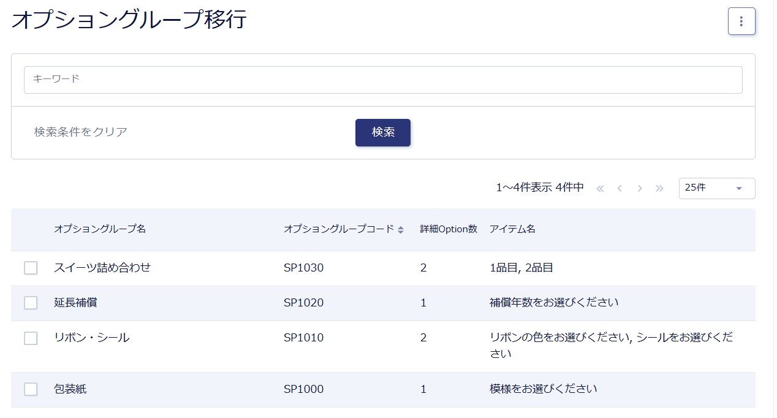Screen dimensions: 777x418
Task: Click 検索条件をクリア to reset filters
Action: coord(81,132)
